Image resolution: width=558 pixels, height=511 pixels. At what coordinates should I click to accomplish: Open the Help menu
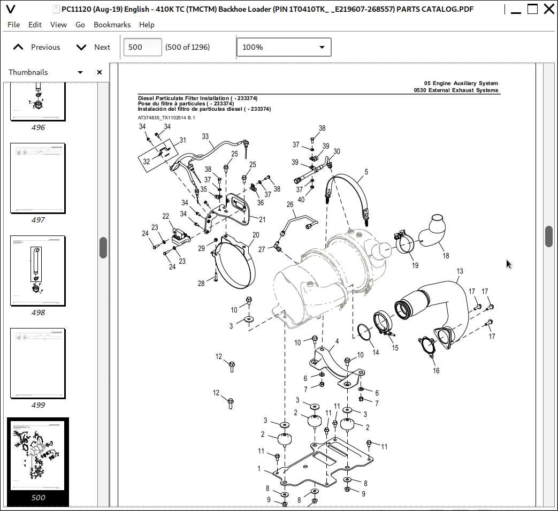coord(147,25)
